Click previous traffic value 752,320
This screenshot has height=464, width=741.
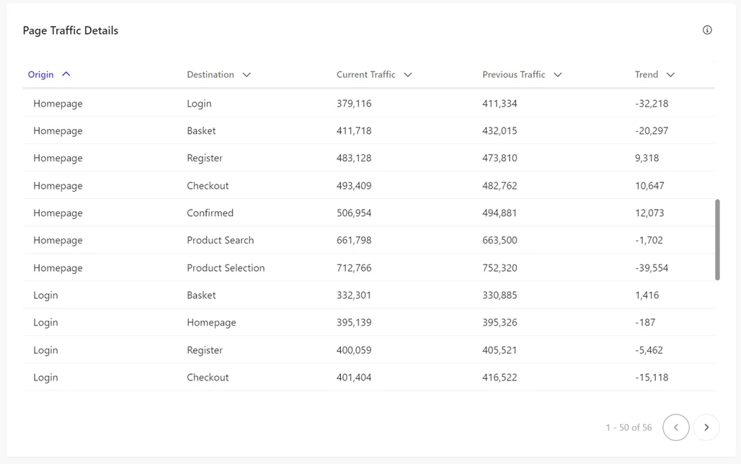(x=500, y=268)
